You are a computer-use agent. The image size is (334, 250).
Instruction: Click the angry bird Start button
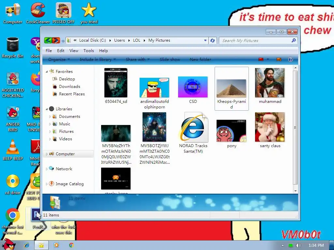click(x=8, y=244)
